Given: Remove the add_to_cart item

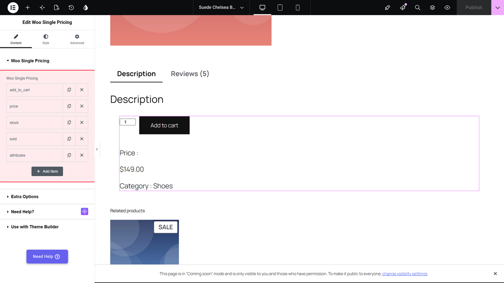Looking at the screenshot, I should [82, 90].
